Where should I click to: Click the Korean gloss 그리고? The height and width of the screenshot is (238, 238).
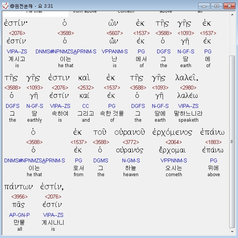tap(86, 114)
